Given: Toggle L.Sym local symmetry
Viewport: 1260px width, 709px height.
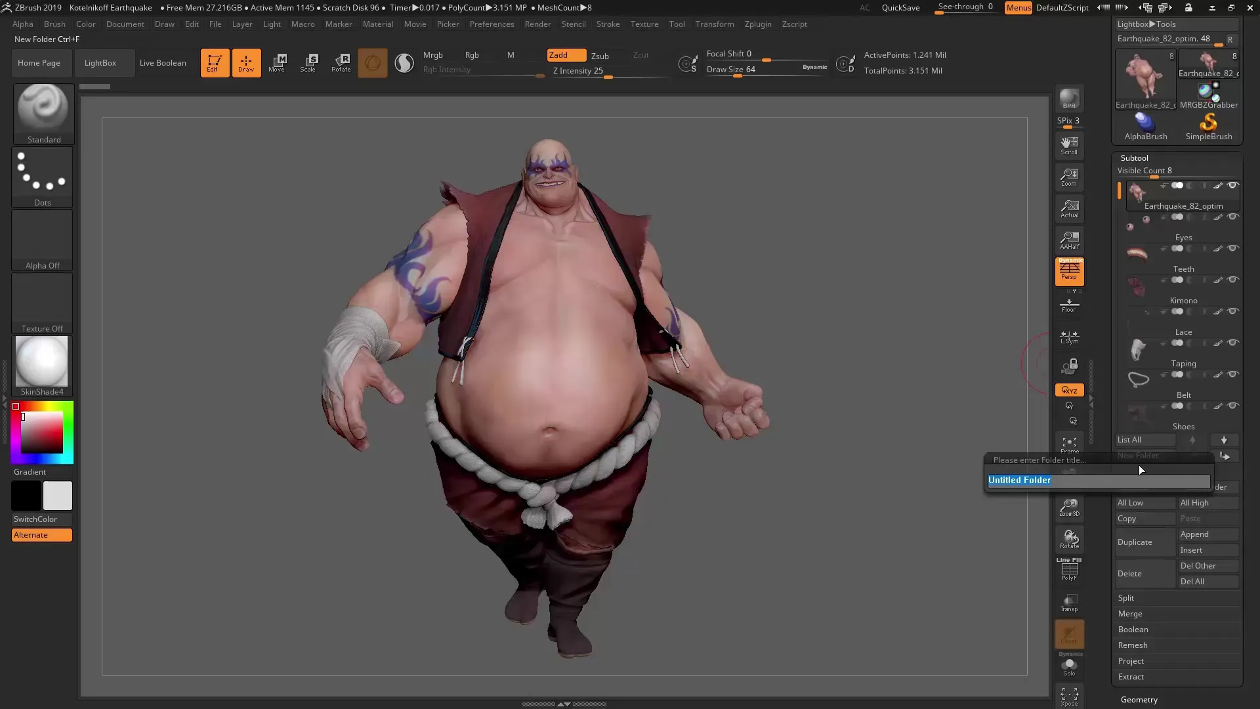Looking at the screenshot, I should pyautogui.click(x=1069, y=337).
